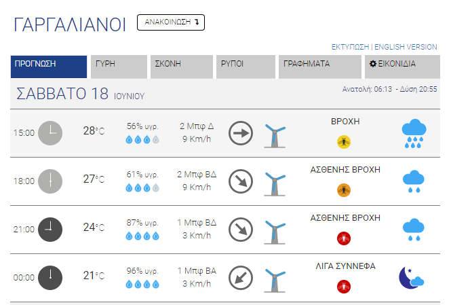
Task: Click the ΕΚΤΥΠΩΣΗ print link
Action: click(x=350, y=47)
